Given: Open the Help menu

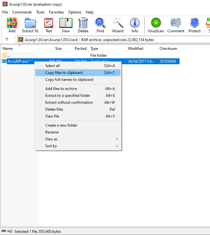Looking at the screenshot, I should (x=89, y=12).
